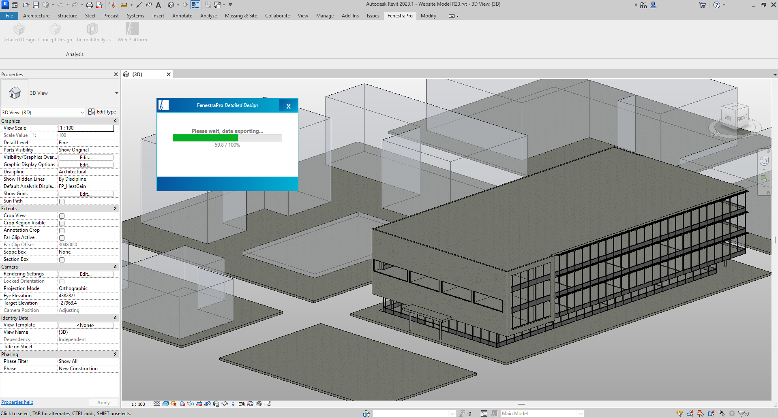Open the Help question mark icon
Screen dimensions: 778x418
[717, 5]
